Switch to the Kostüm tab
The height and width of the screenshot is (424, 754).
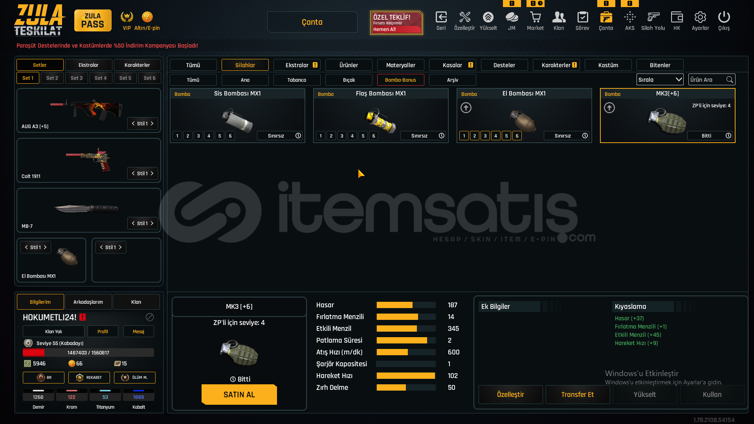coord(608,65)
